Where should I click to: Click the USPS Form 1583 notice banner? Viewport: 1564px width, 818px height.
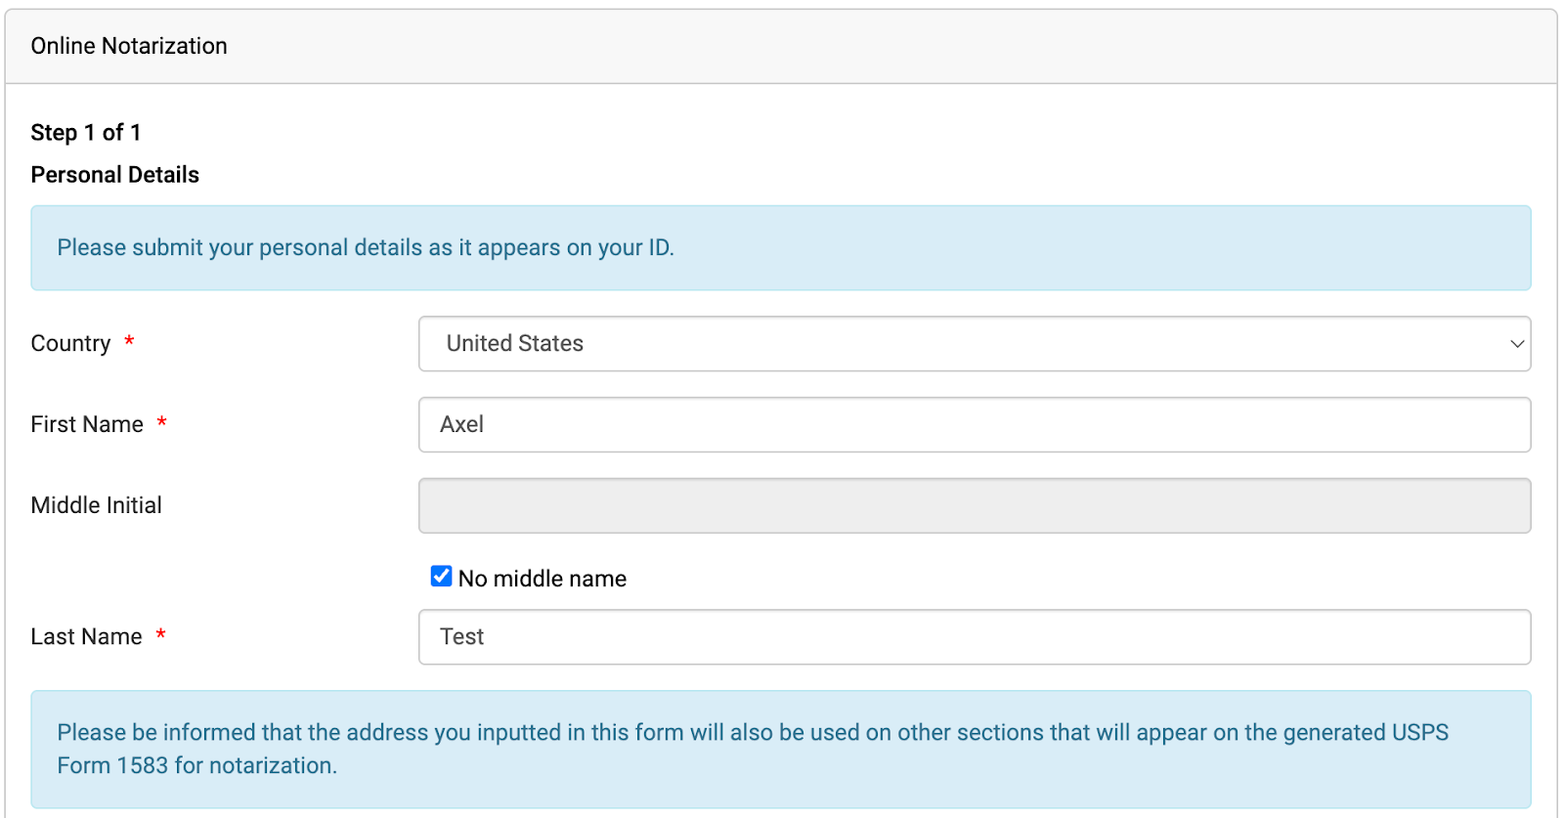click(780, 750)
